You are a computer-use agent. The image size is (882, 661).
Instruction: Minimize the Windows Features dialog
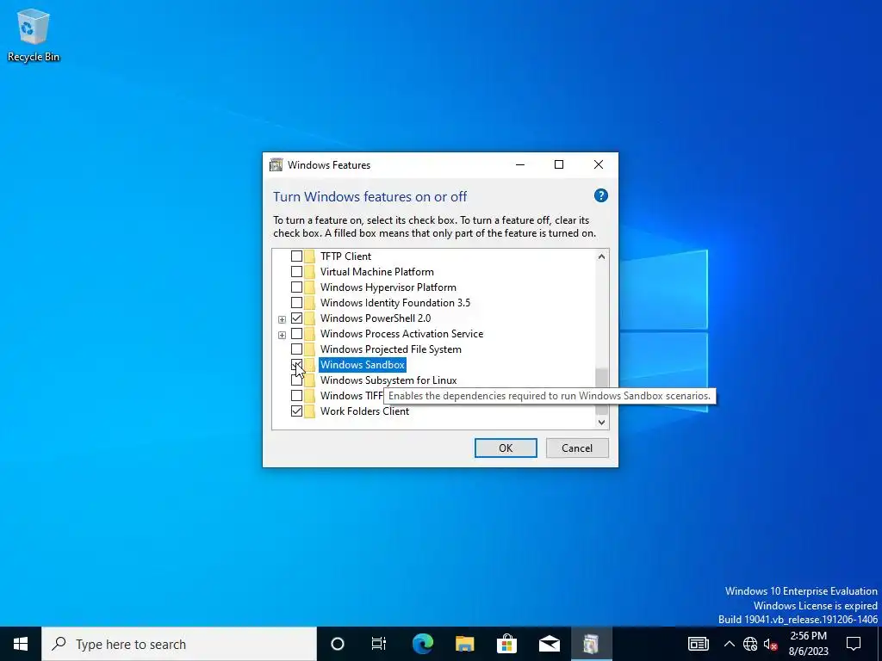click(519, 164)
